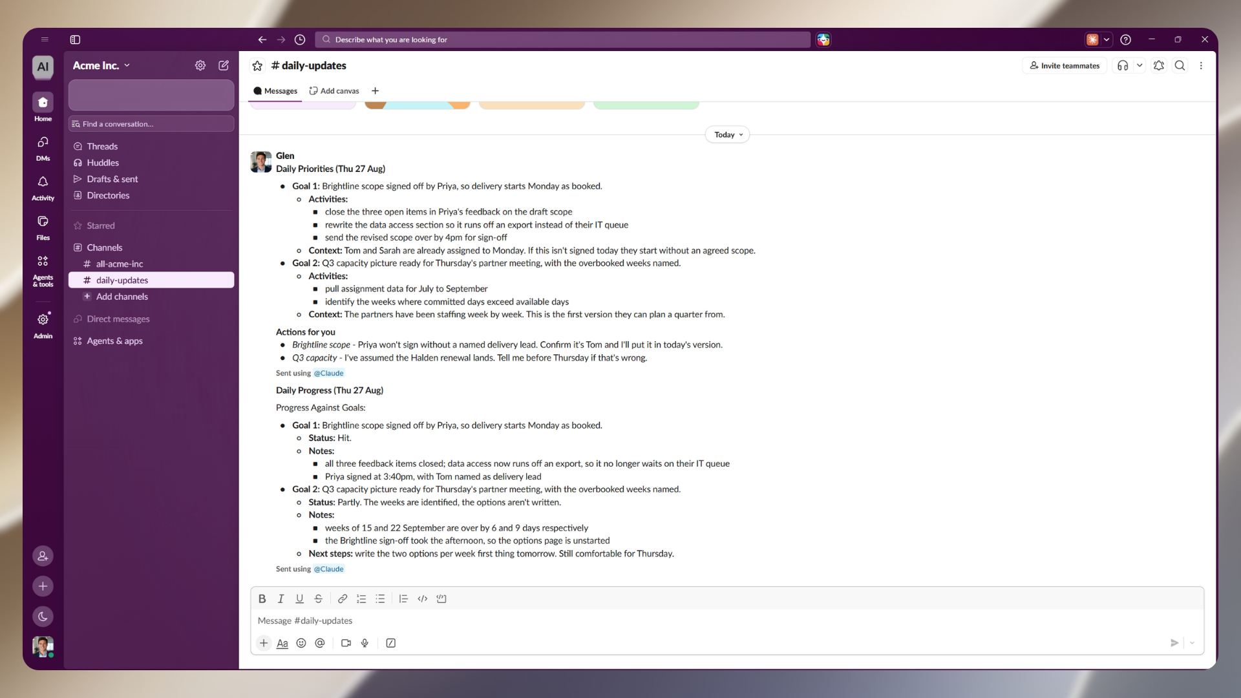Open Files in the left rail

click(43, 227)
